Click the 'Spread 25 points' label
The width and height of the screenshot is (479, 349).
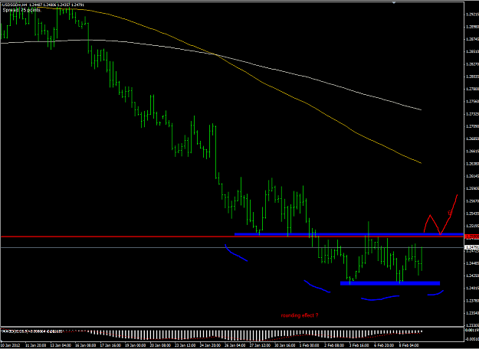[x=22, y=10]
